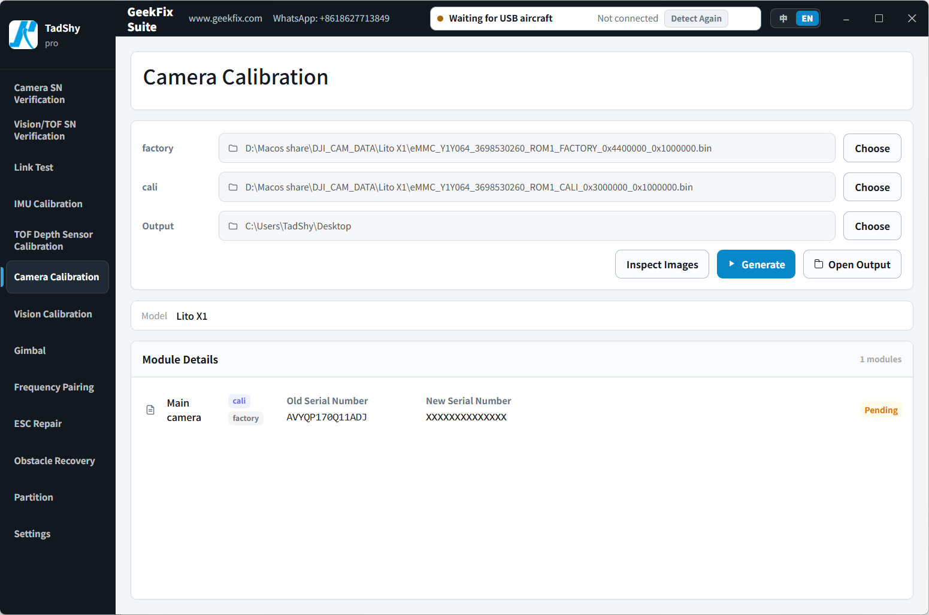The height and width of the screenshot is (615, 929).
Task: Click old serial number AVYQP170Q11ADJ
Action: (326, 417)
